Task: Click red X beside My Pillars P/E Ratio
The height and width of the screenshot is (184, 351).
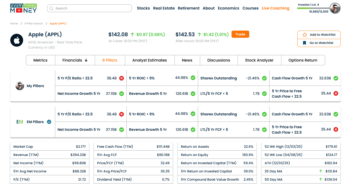Action: 122,78
